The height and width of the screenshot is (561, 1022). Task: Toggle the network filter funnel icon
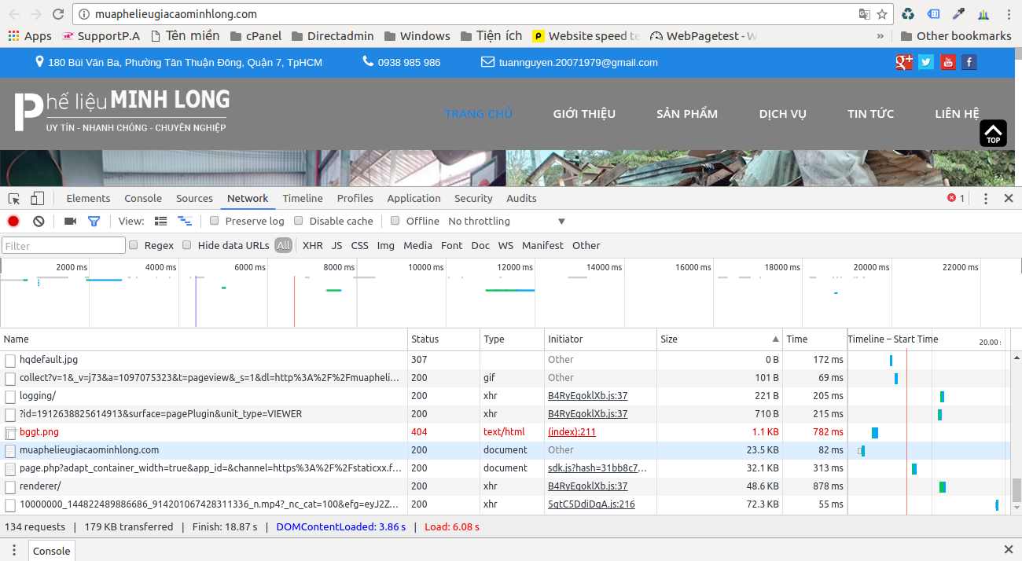tap(94, 222)
